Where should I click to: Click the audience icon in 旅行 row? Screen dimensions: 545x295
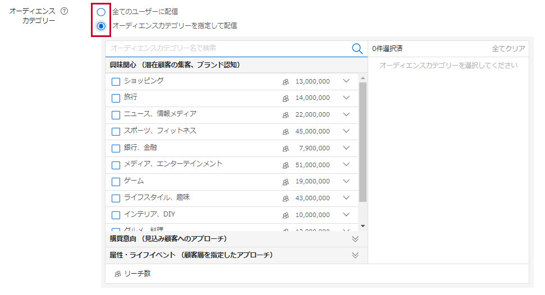click(x=286, y=99)
